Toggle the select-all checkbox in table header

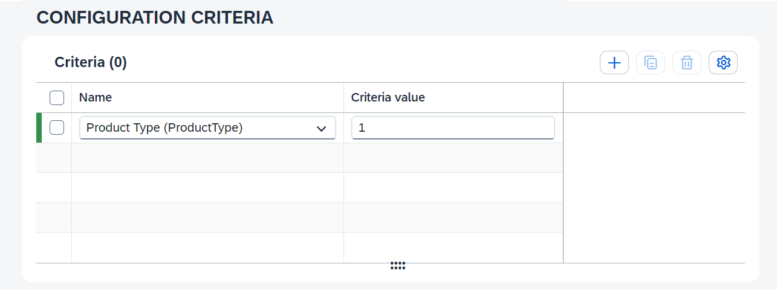[57, 98]
